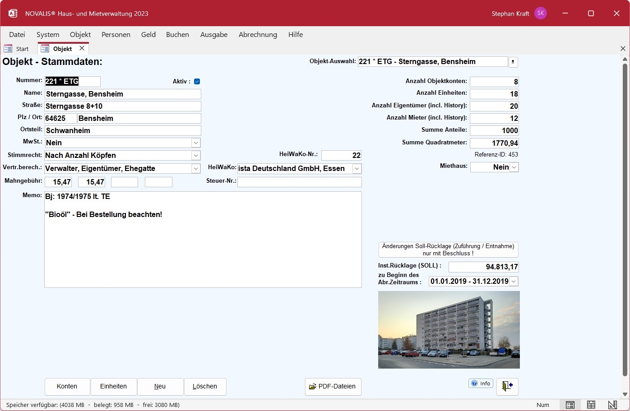This screenshot has width=630, height=411.
Task: Expand the HeiWaKo company dropdown
Action: point(357,169)
